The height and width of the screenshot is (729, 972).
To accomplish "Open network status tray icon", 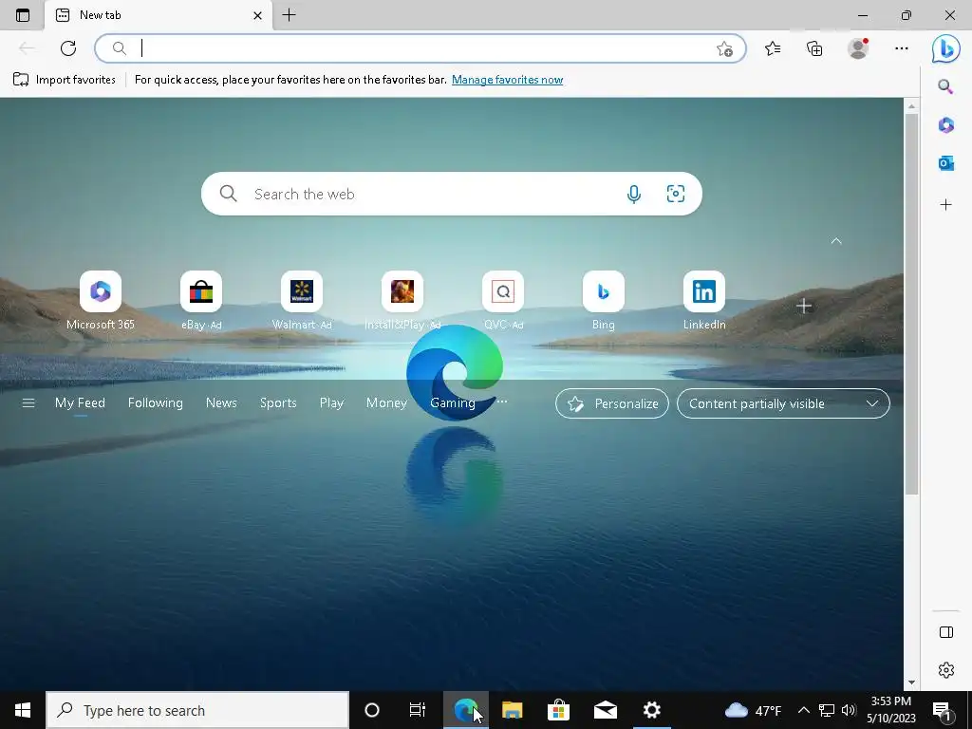I will point(827,710).
